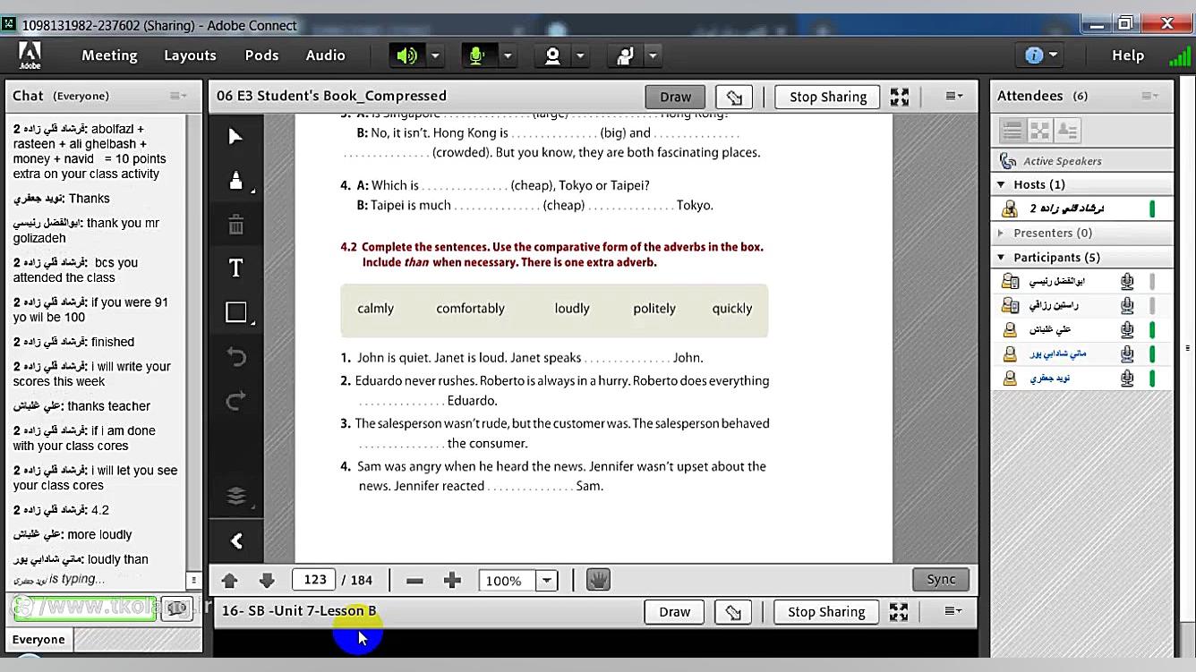Open the Audio menu
1196x672 pixels.
[325, 55]
